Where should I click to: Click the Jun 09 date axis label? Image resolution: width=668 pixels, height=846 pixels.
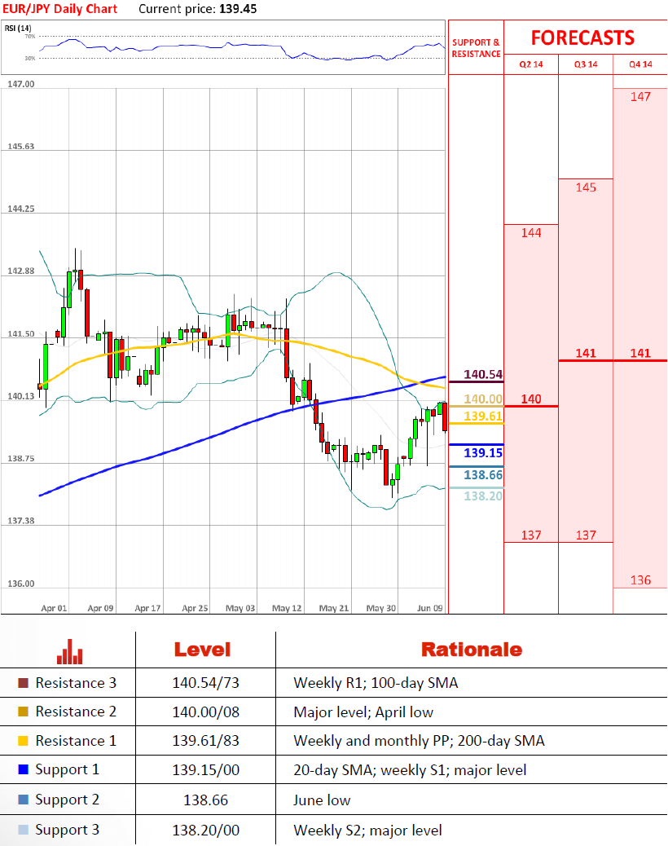(x=429, y=608)
